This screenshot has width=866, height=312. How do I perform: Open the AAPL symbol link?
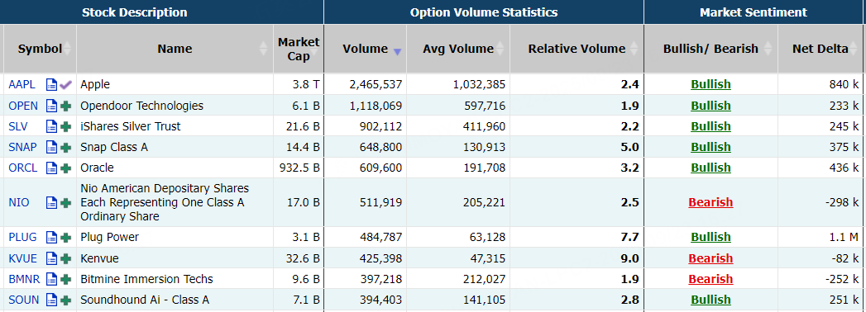22,85
